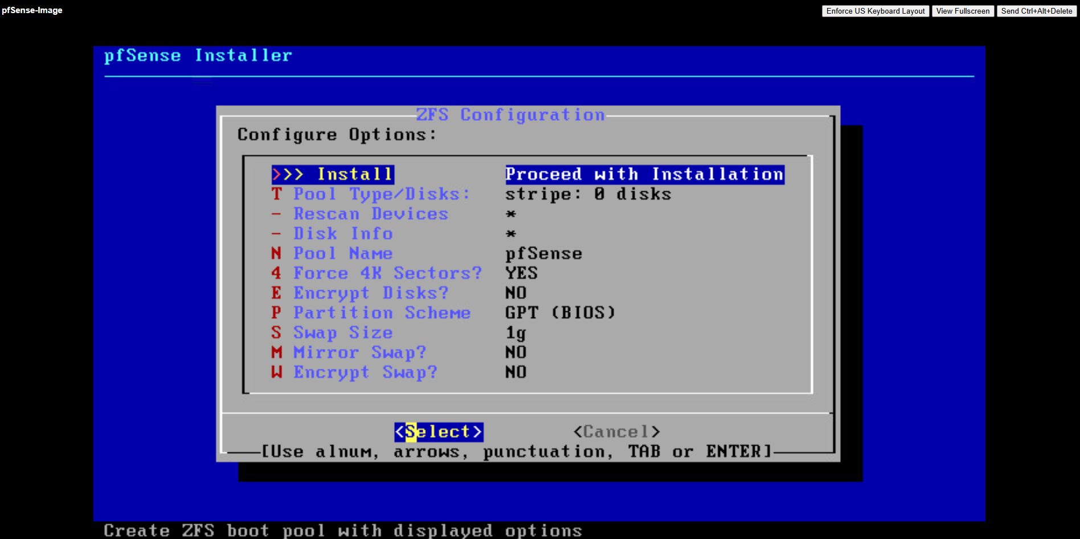Image resolution: width=1080 pixels, height=539 pixels.
Task: Click the 'ZFS Configuration' dialog title
Action: 510,115
